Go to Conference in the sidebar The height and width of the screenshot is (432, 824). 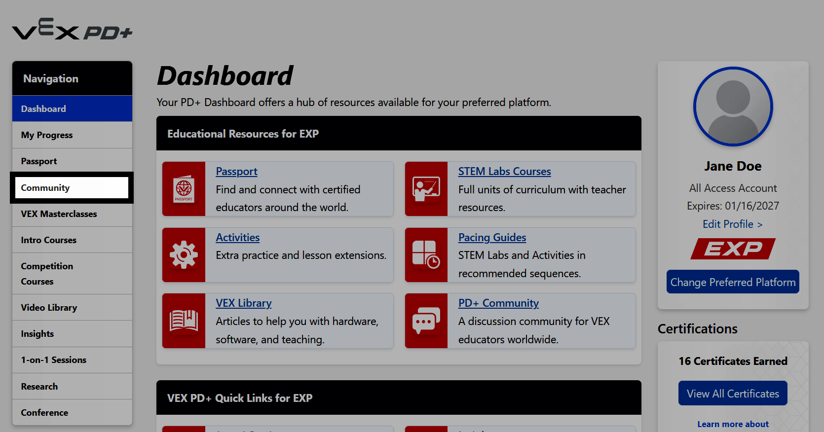coord(72,413)
